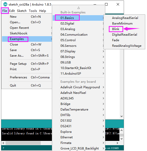The width and height of the screenshot is (147, 151).
Task: Open the Tools menu
Action: [33, 11]
